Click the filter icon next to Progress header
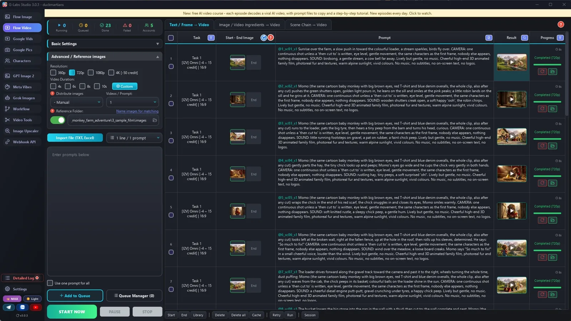Viewport: 571px width, 321px height. (560, 38)
